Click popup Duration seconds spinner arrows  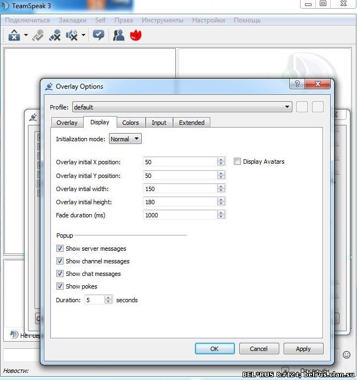tap(108, 300)
